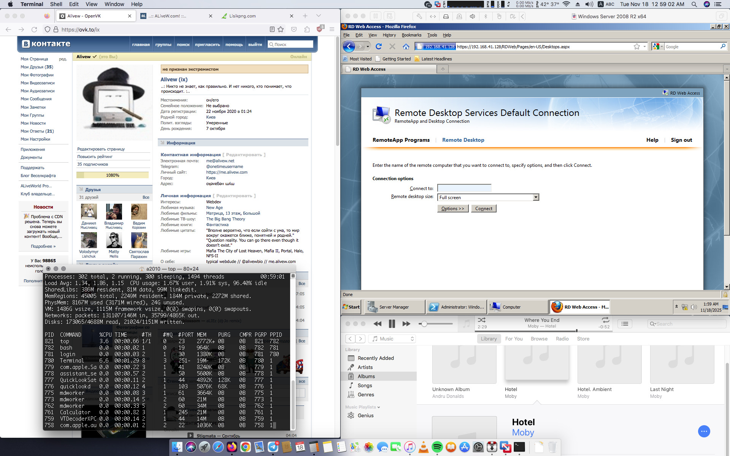
Task: Focus the Connect to input field
Action: (464, 188)
